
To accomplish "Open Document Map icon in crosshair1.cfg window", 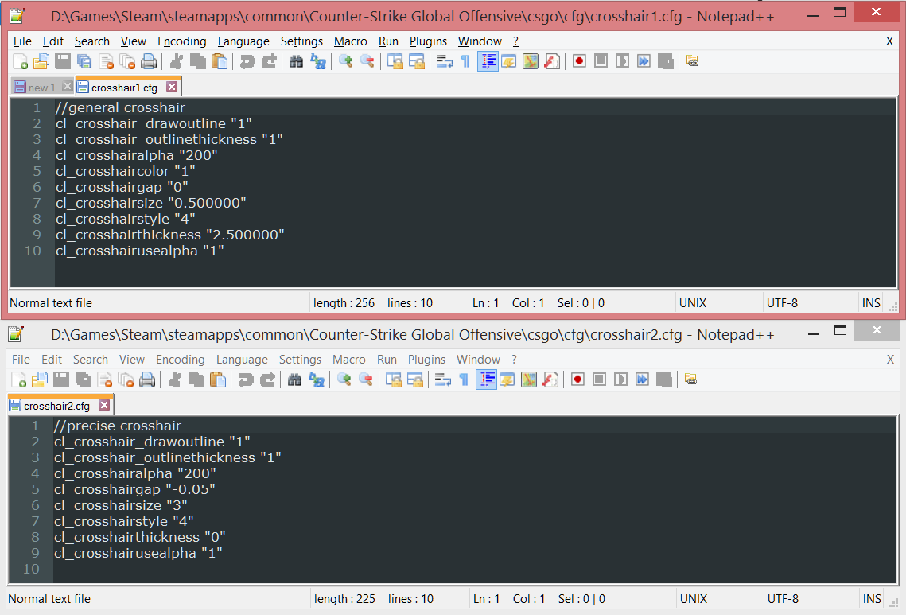I will 530,61.
